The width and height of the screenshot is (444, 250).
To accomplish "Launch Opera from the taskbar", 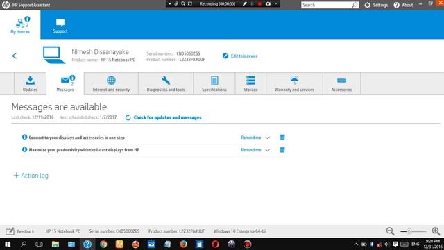I will (215, 244).
